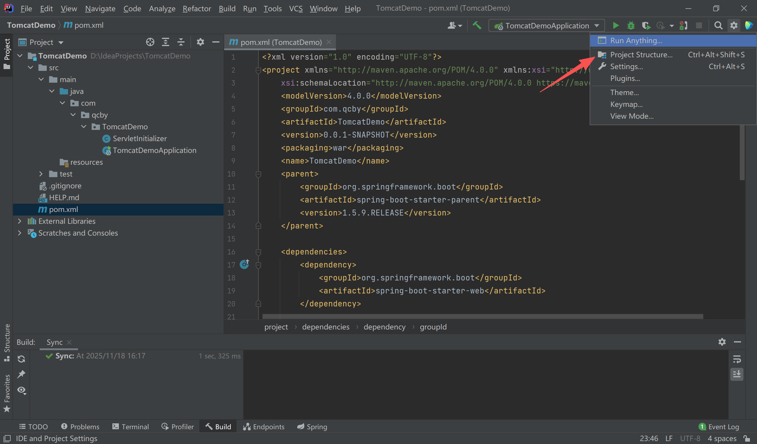The image size is (757, 444).
Task: Open the Refactor menu
Action: [197, 8]
